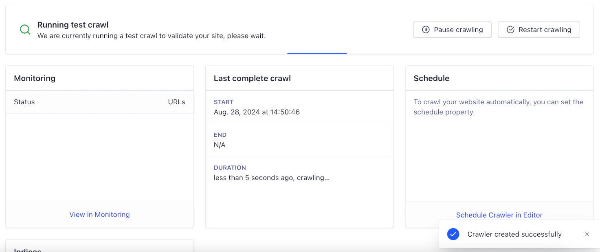Image resolution: width=600 pixels, height=252 pixels.
Task: Click the DURATION crawling status text
Action: [x=272, y=177]
